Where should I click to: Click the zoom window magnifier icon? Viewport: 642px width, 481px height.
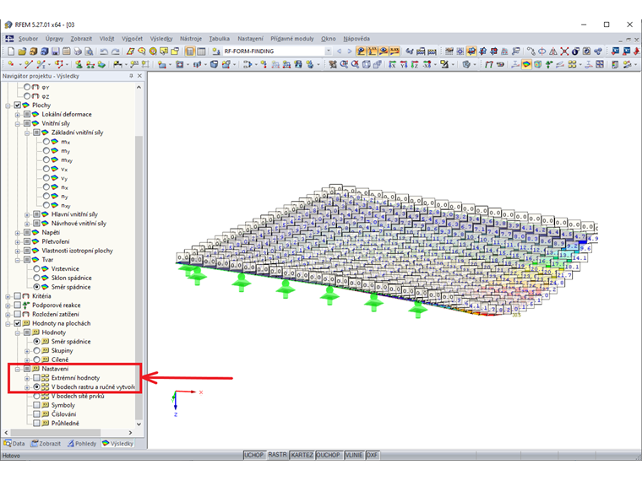click(344, 64)
